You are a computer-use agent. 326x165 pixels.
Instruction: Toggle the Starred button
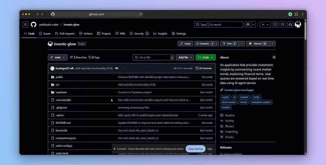pos(258,43)
